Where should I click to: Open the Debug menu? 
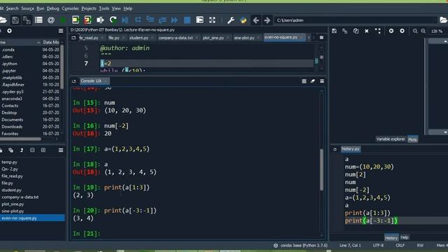coord(53,8)
